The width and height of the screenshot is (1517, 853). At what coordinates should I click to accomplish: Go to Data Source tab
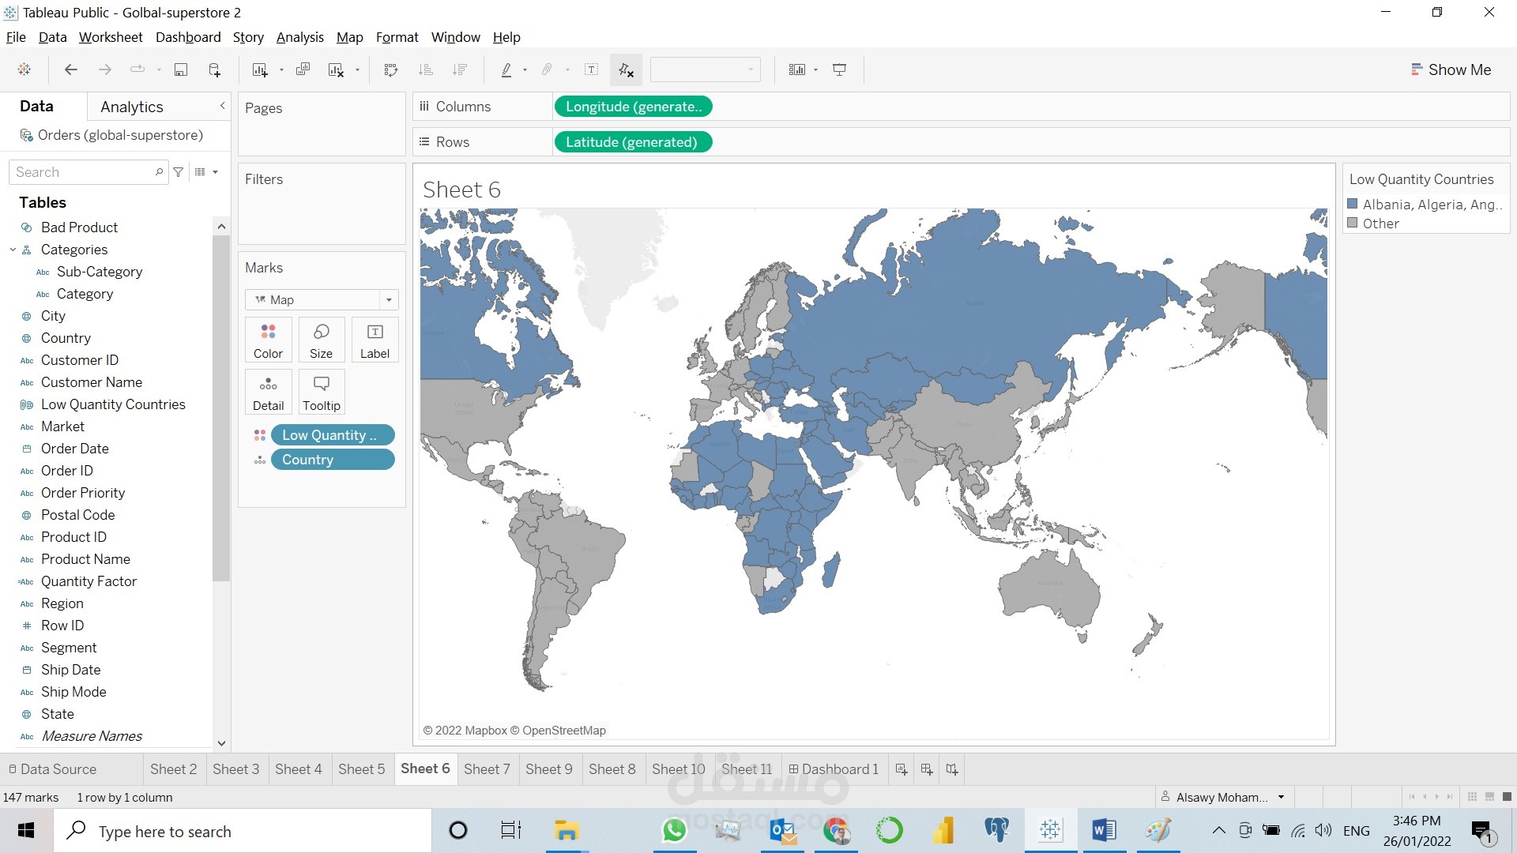click(52, 769)
